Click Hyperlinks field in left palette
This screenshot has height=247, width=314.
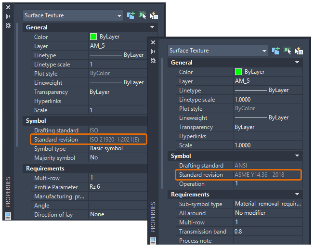pyautogui.click(x=118, y=101)
